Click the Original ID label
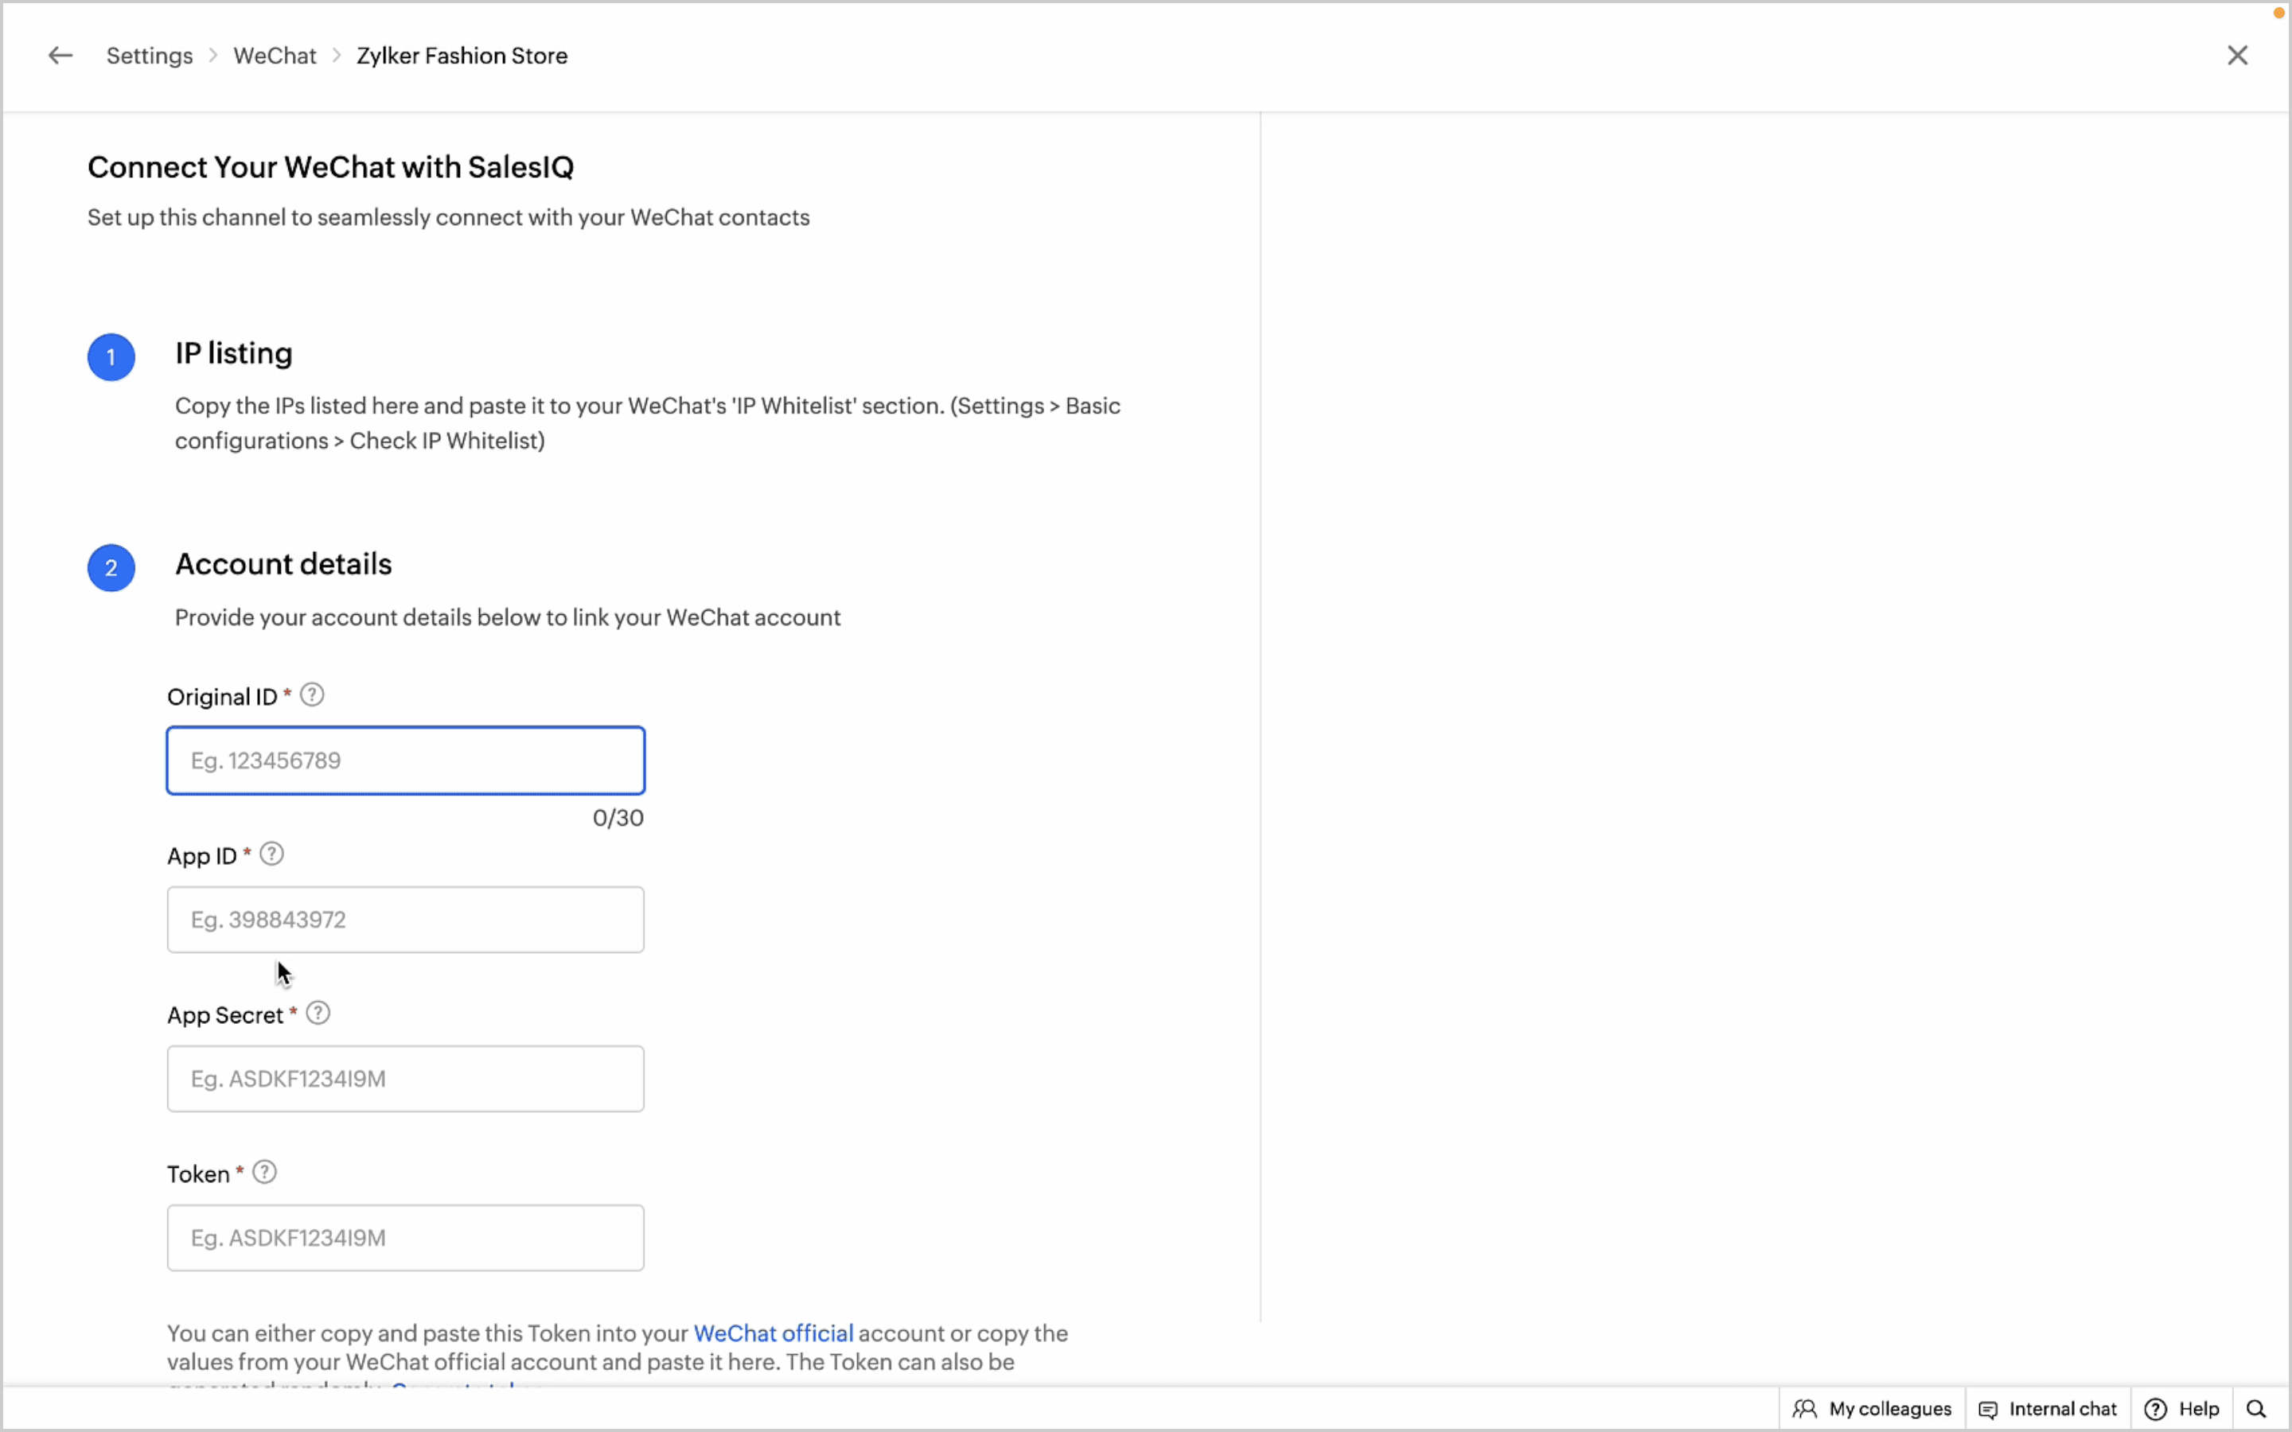This screenshot has width=2292, height=1432. click(x=221, y=697)
